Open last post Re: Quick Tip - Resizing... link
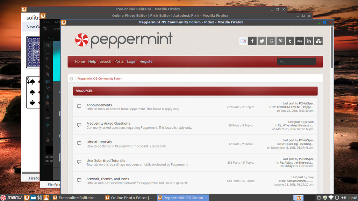The image size is (358, 201). pos(297,144)
